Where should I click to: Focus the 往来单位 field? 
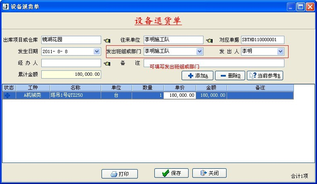173,40
